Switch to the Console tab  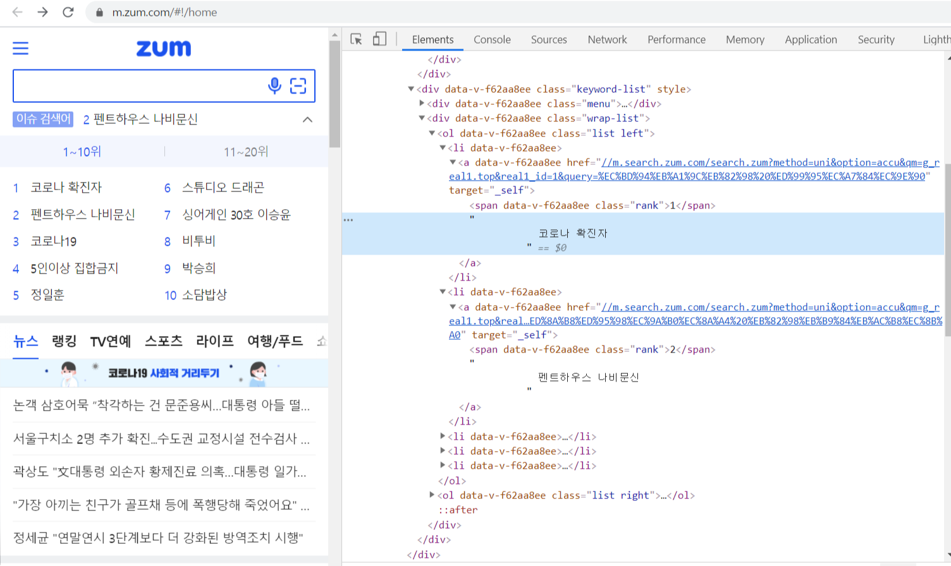492,39
